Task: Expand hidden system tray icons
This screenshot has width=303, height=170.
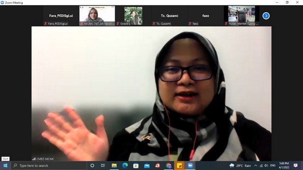Action: pos(256,166)
